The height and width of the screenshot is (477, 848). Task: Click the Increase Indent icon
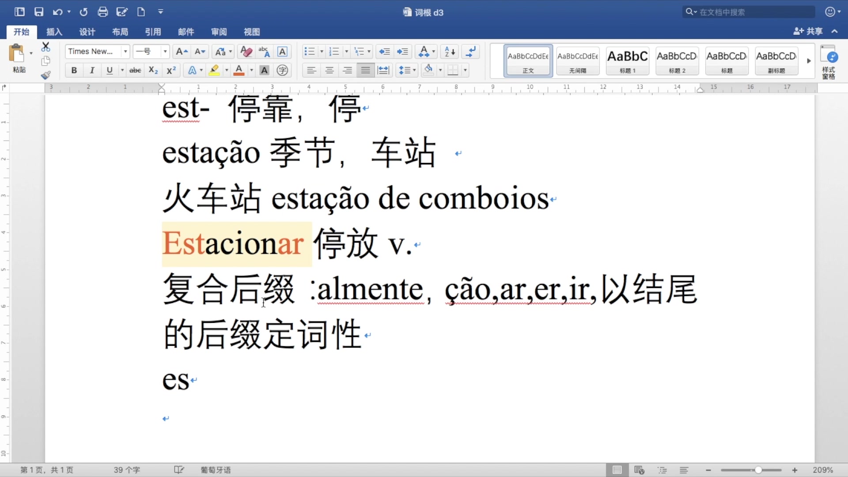click(x=402, y=52)
